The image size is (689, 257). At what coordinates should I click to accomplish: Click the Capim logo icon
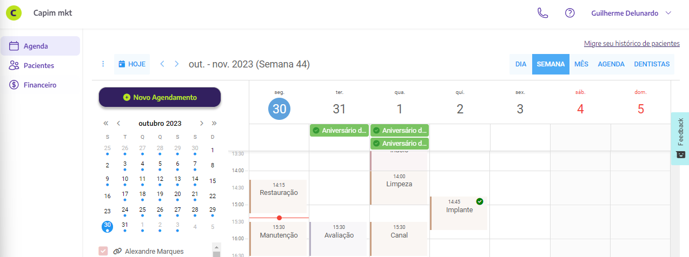(x=14, y=12)
